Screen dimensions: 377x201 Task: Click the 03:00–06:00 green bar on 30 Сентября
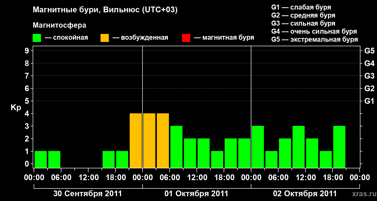(x=54, y=159)
